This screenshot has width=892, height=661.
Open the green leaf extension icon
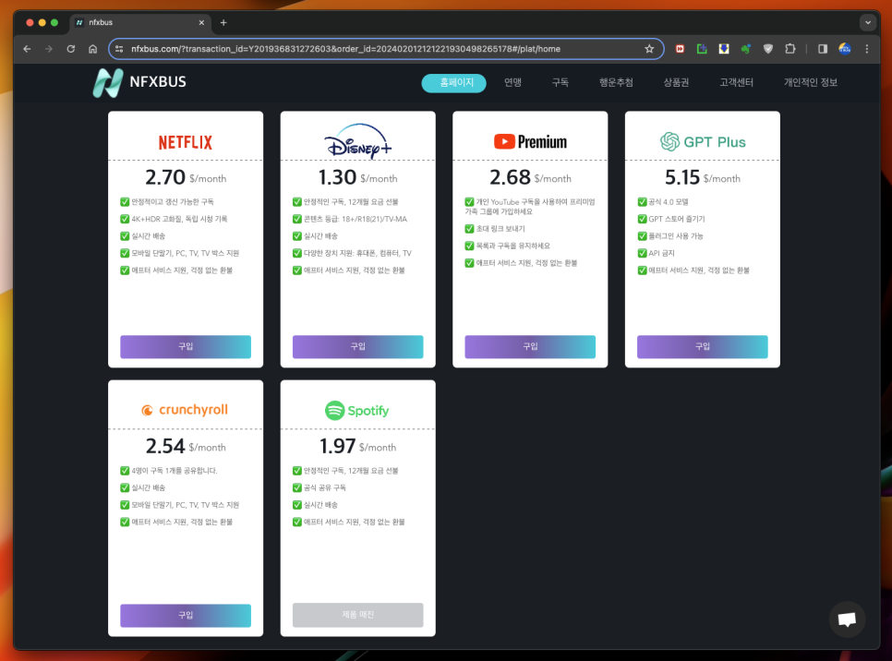click(x=746, y=49)
